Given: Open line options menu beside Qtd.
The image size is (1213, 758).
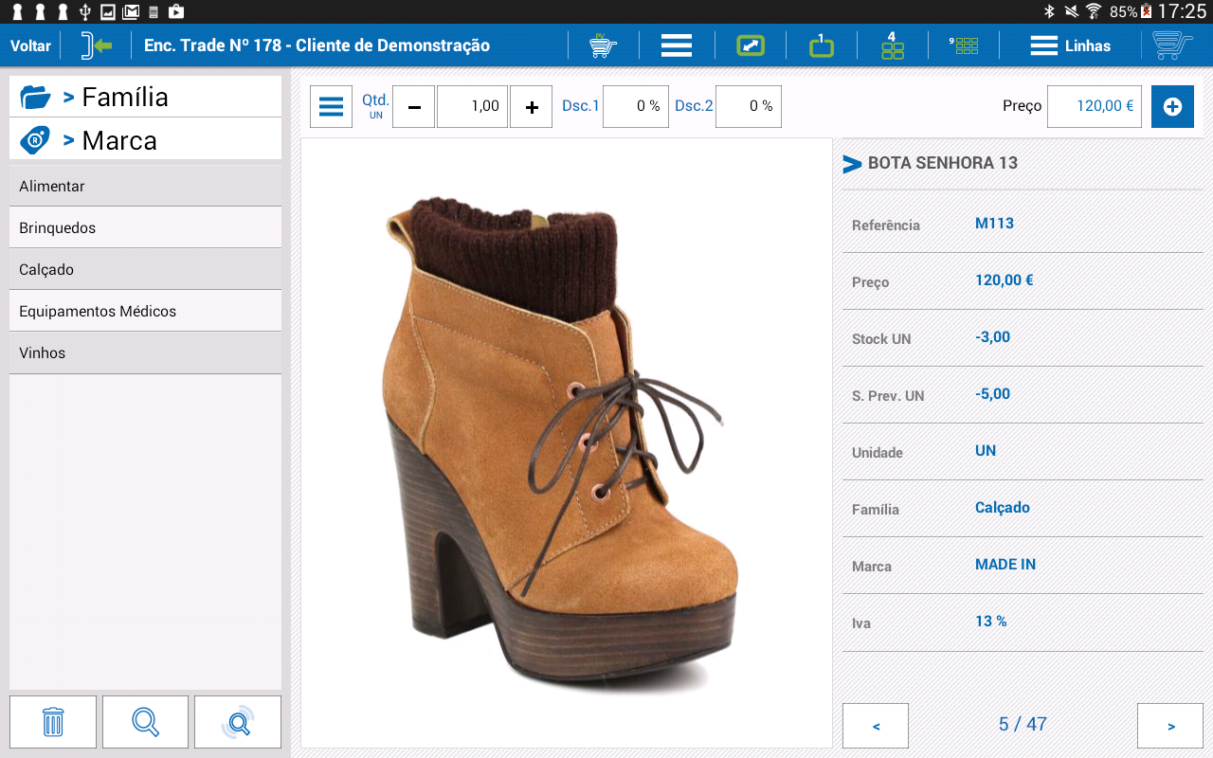Looking at the screenshot, I should point(331,107).
